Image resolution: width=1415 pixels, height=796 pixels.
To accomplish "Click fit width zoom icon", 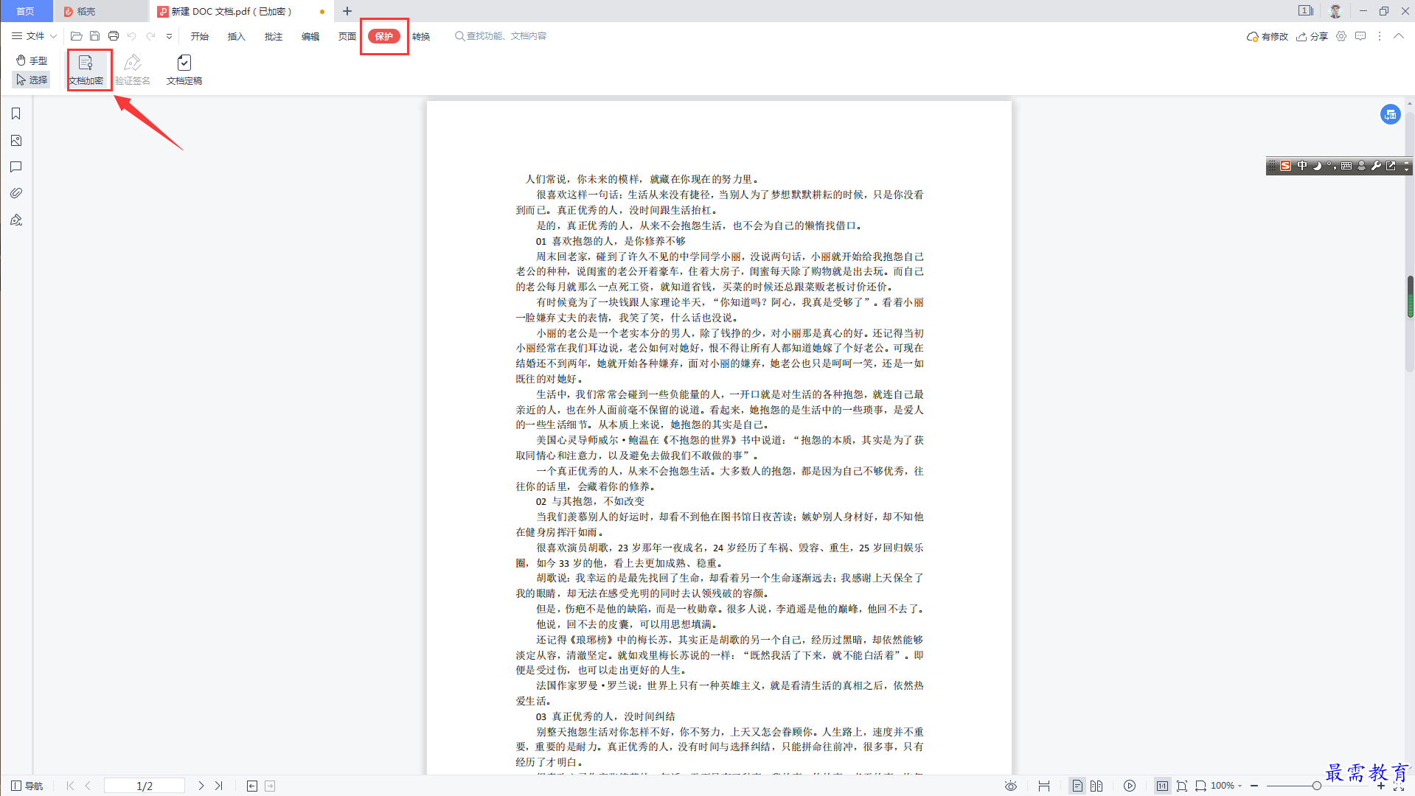I will point(1200,786).
